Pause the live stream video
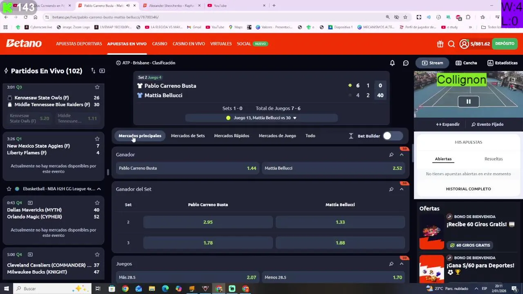Image resolution: width=523 pixels, height=294 pixels. (469, 101)
